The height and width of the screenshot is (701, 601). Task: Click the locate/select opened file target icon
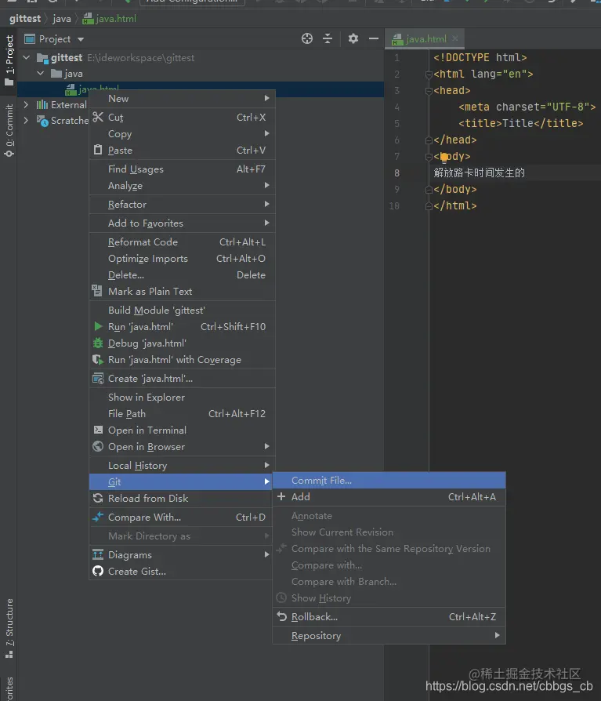click(x=307, y=39)
